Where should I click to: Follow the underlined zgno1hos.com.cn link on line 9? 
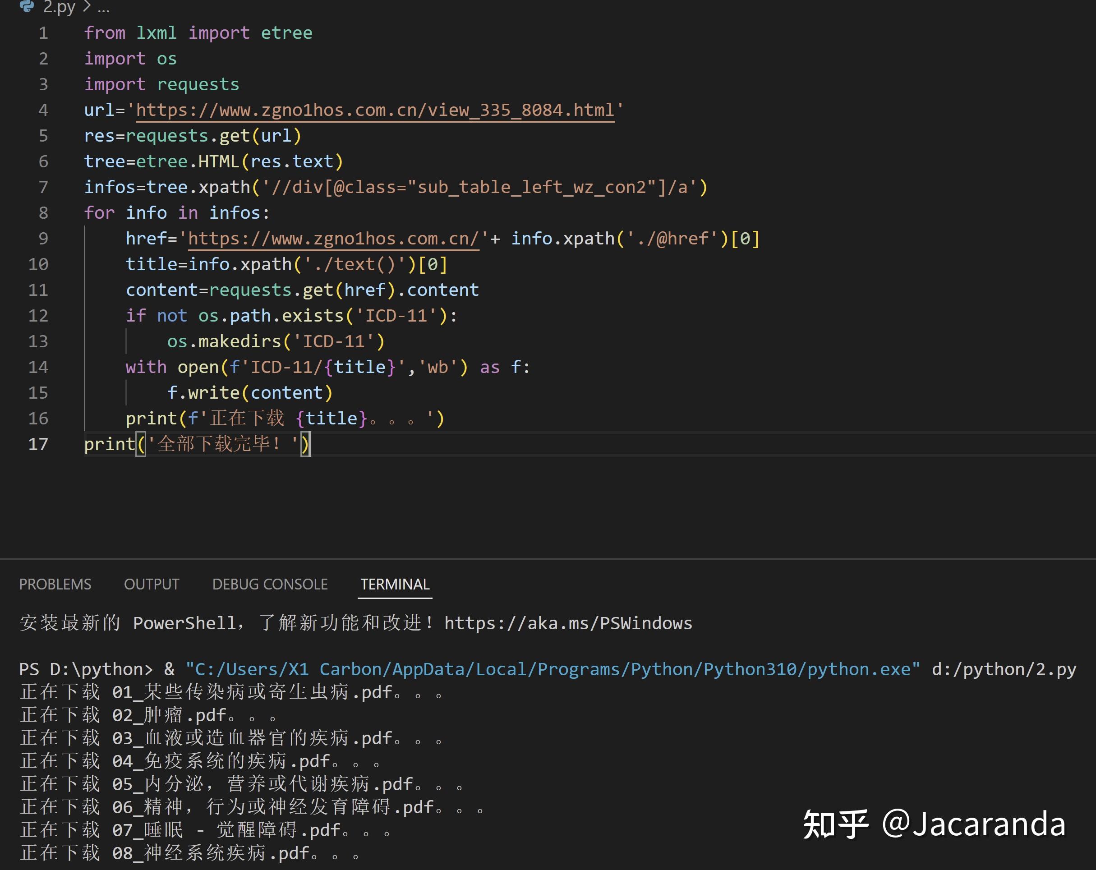332,238
